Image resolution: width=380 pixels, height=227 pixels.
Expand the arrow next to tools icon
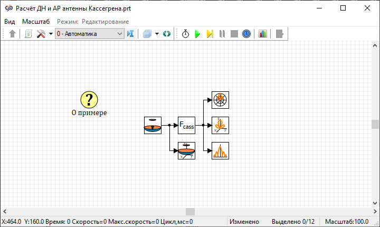(51, 34)
